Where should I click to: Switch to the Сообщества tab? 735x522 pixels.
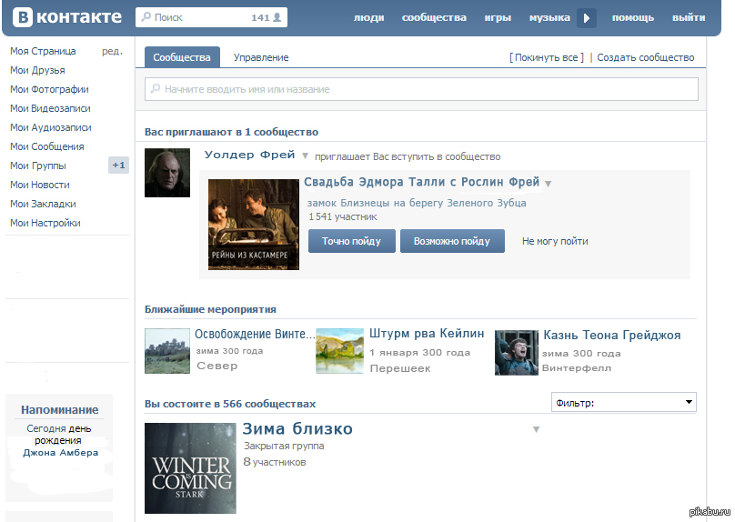[x=182, y=57]
